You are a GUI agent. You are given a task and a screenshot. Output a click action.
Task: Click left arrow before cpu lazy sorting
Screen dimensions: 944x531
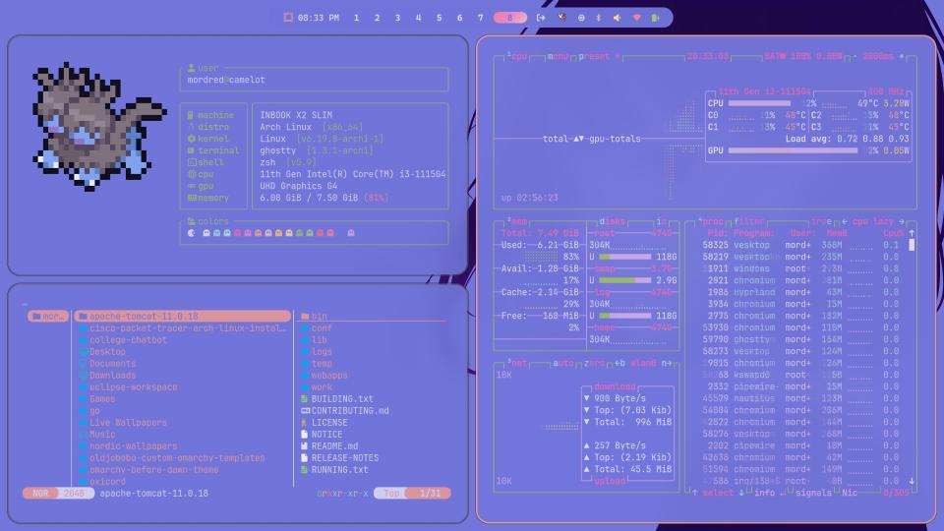pyautogui.click(x=845, y=221)
